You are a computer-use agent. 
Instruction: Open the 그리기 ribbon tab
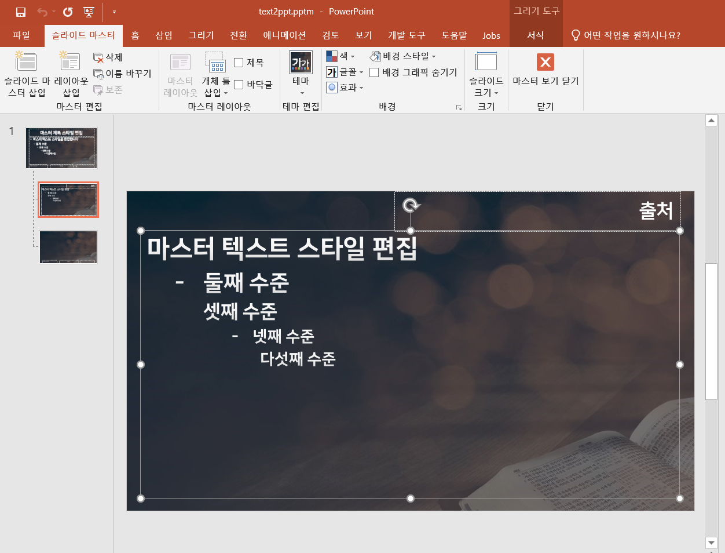201,35
